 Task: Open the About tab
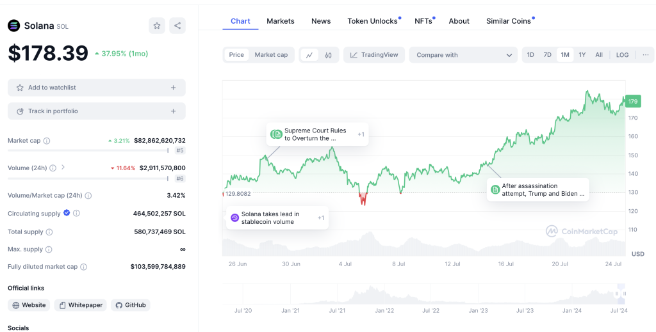459,21
